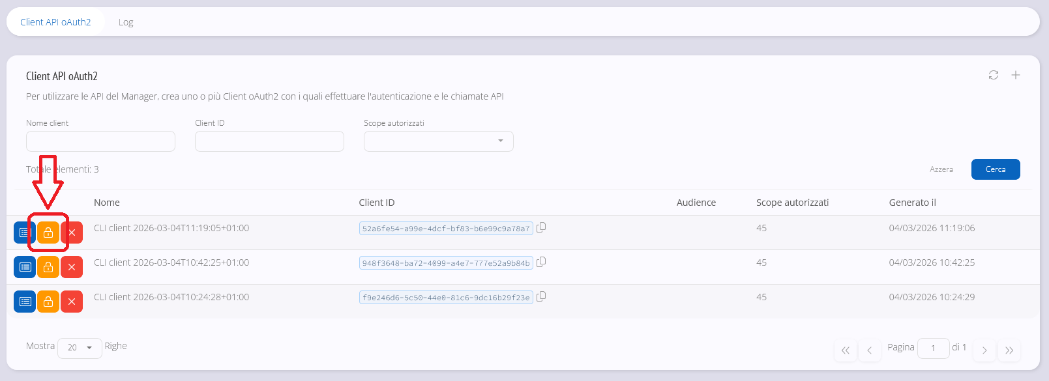This screenshot has height=381, width=1049.
Task: Open details for client created 10:24:28
Action: coord(25,302)
